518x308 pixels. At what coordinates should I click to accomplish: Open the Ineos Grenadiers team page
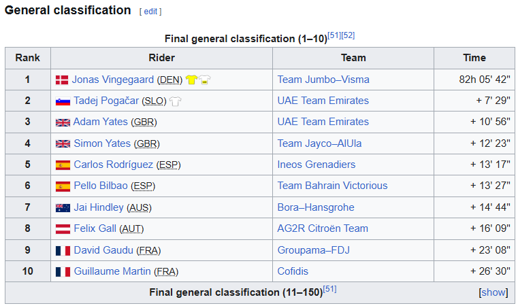[316, 165]
